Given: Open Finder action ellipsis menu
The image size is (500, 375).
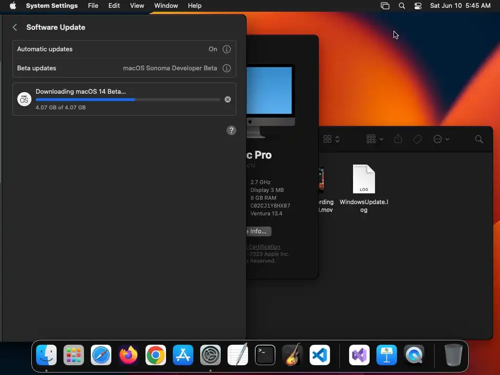Looking at the screenshot, I should 441,139.
